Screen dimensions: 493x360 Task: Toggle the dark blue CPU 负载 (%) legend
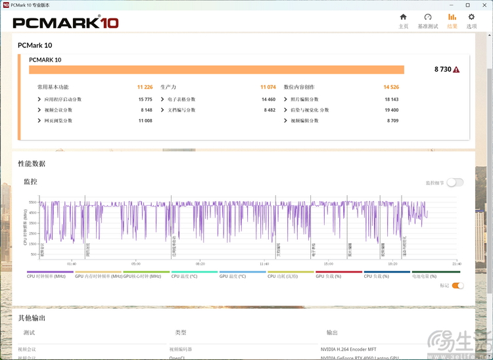point(387,275)
